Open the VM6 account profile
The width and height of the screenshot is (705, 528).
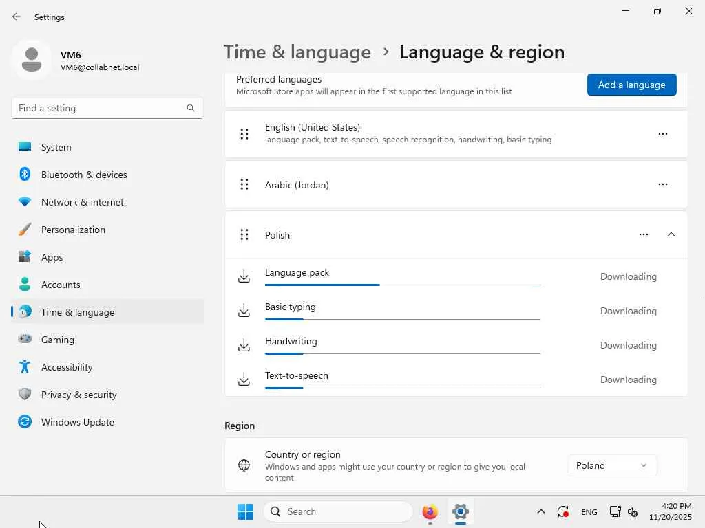tap(76, 60)
